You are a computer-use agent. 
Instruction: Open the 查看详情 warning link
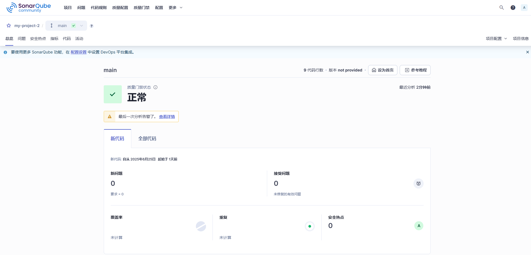(167, 117)
